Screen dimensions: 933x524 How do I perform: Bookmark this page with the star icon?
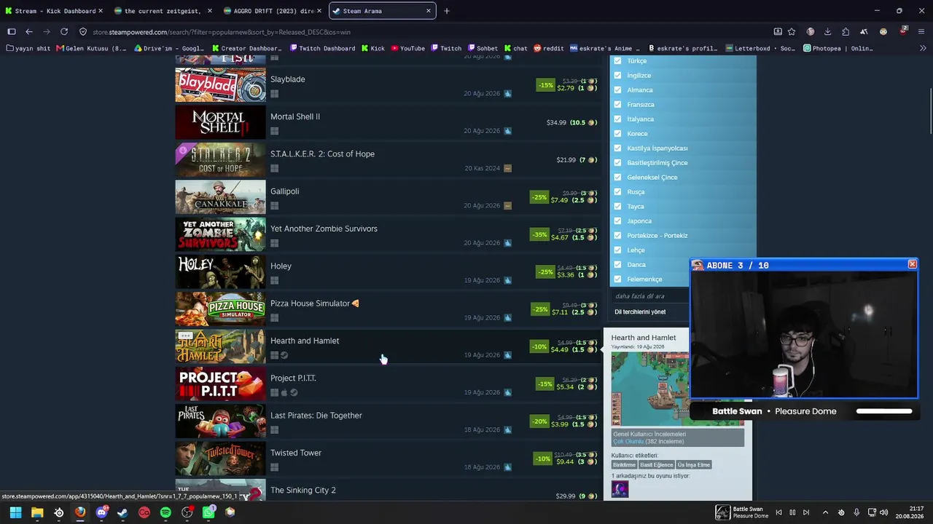tap(792, 31)
